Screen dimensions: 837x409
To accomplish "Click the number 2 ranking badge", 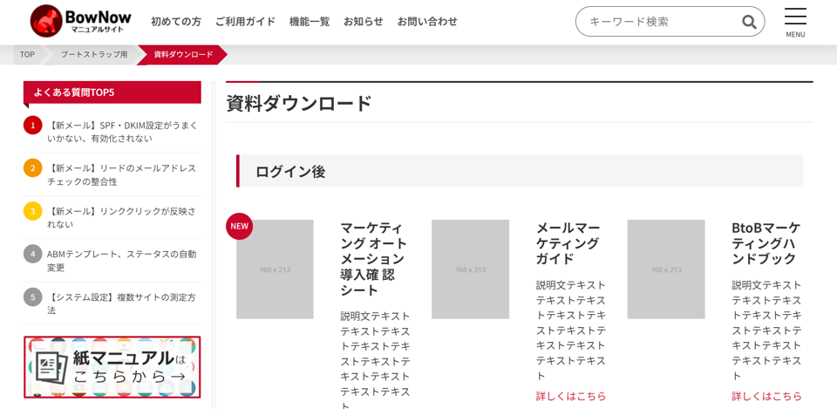I will [x=32, y=168].
